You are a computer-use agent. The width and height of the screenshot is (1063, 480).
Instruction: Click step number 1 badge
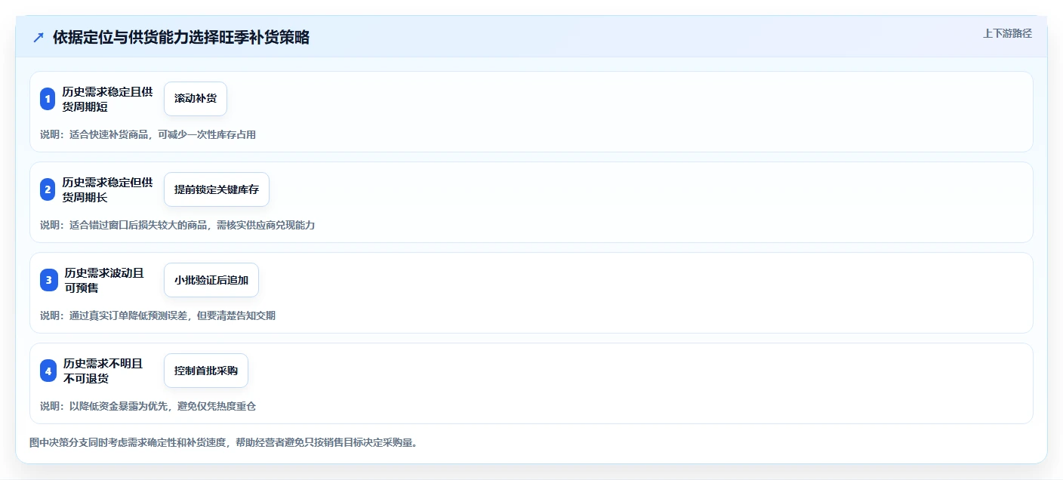pos(48,99)
